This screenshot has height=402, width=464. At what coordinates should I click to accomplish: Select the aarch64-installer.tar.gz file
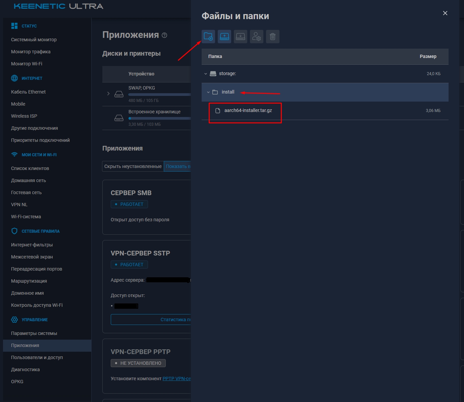click(248, 110)
